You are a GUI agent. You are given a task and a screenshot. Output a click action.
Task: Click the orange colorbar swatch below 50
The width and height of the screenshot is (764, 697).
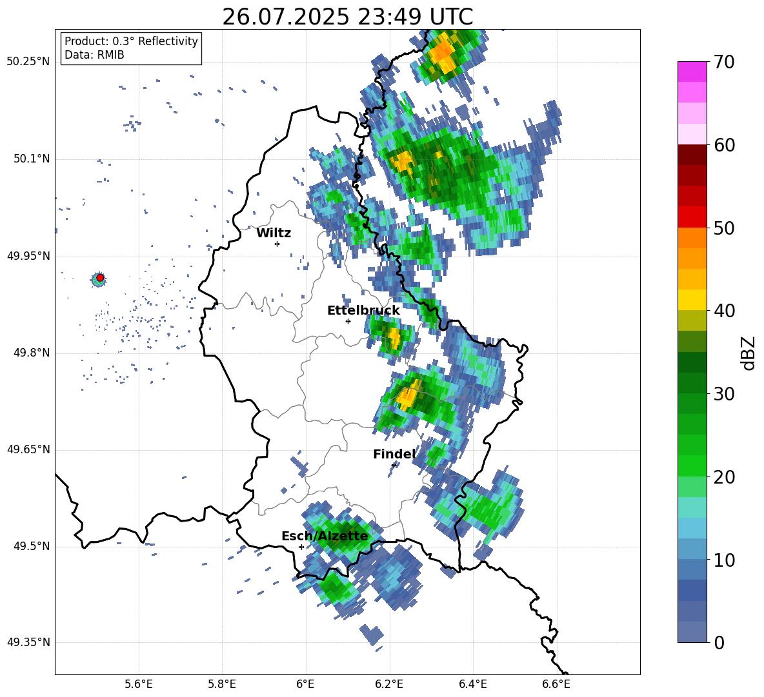pyautogui.click(x=692, y=238)
